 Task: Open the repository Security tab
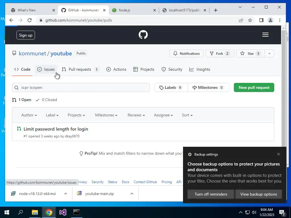pos(172,69)
